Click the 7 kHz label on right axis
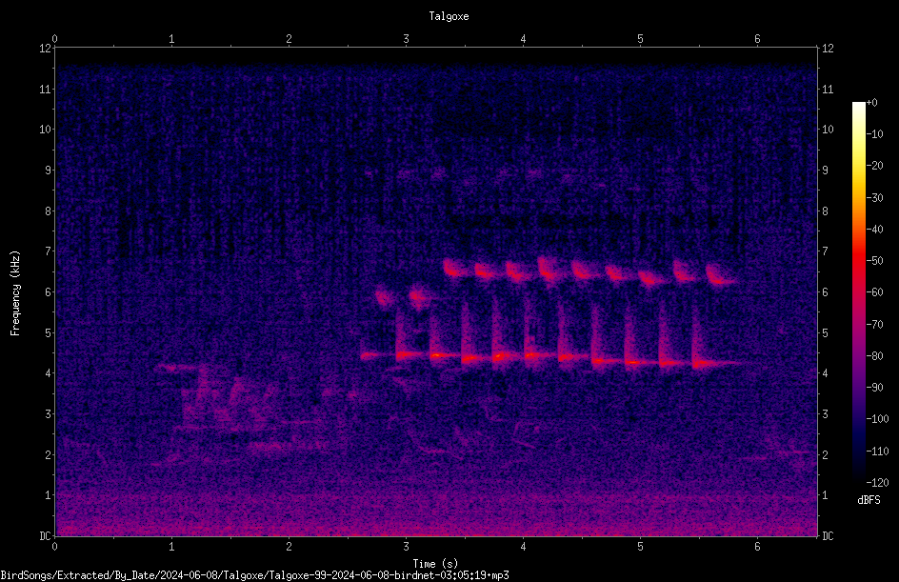This screenshot has height=582, width=899. [825, 251]
